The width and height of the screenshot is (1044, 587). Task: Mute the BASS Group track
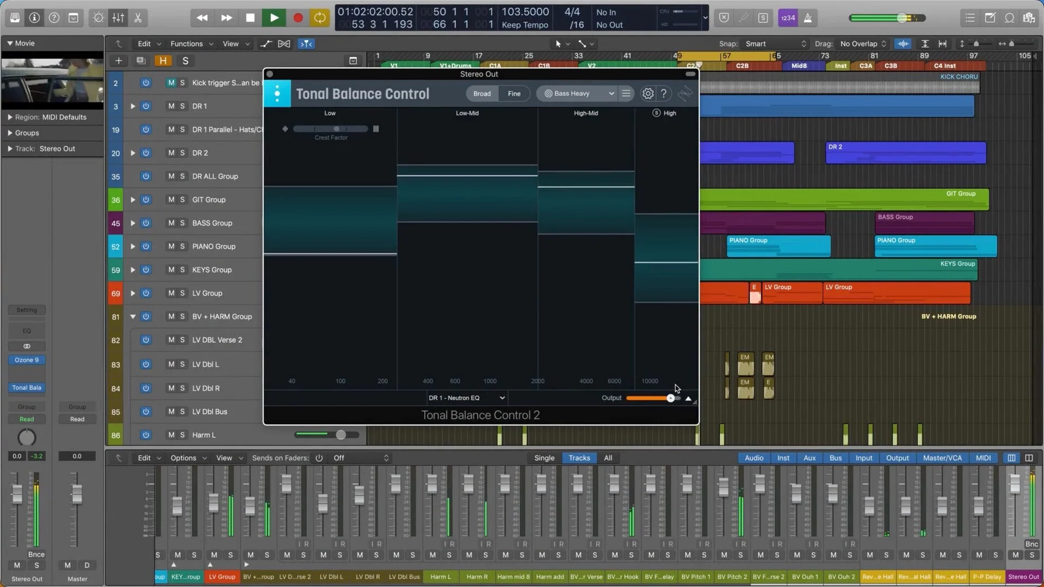point(171,223)
